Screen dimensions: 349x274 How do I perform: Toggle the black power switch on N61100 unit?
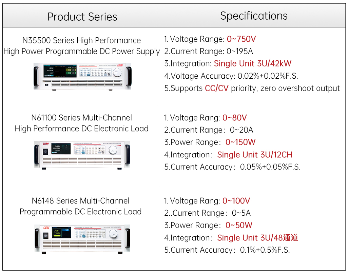tap(45, 152)
